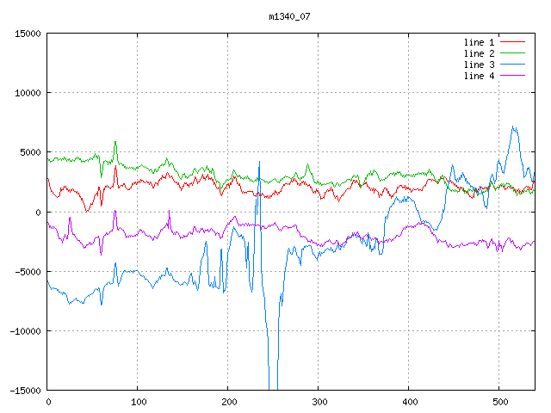This screenshot has width=551, height=413.
Task: Click the -10000 y-axis label
Action: pyautogui.click(x=25, y=330)
